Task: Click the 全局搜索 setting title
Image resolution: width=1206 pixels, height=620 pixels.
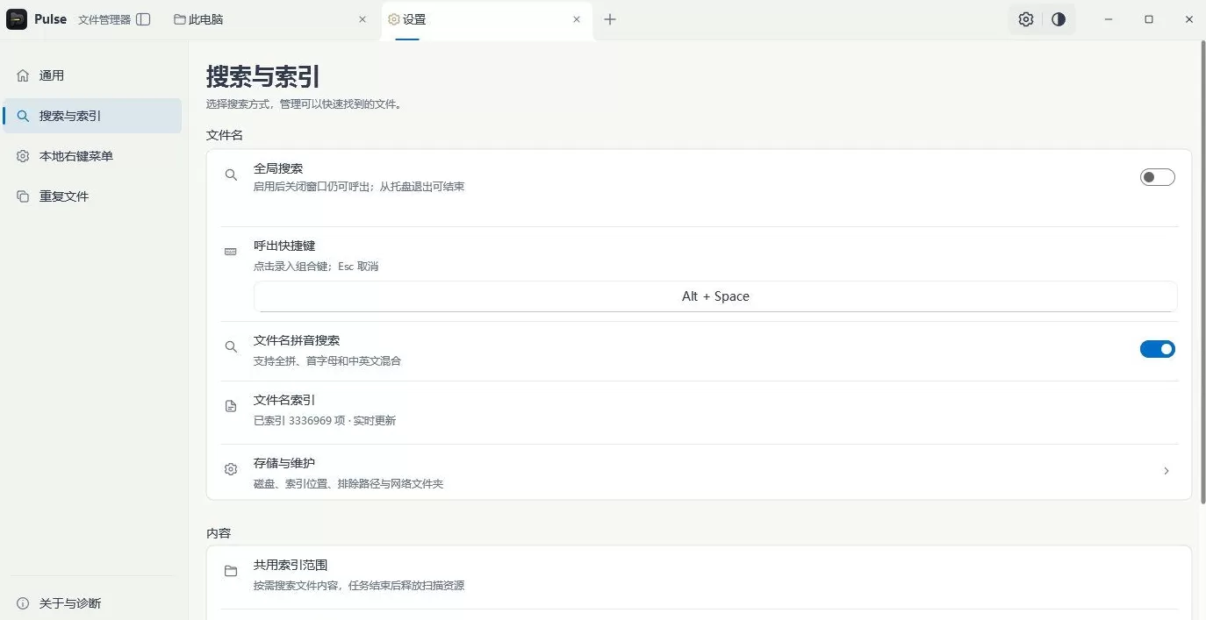Action: [278, 168]
